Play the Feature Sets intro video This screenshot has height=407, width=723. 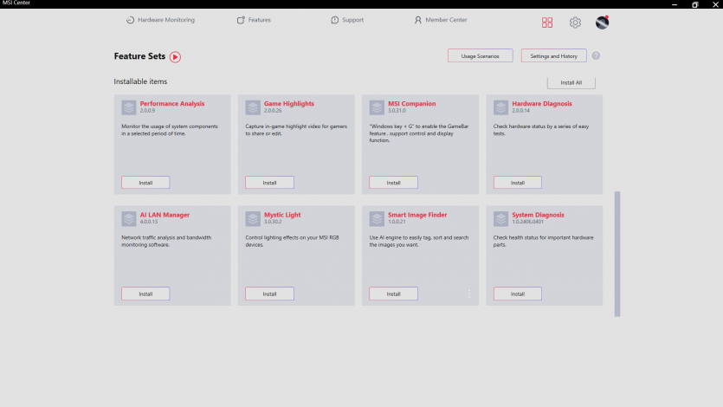coord(175,57)
